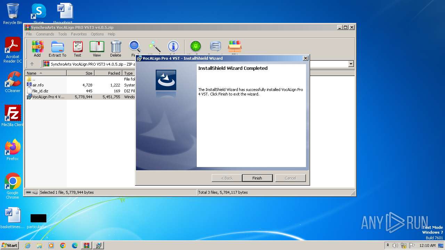The width and height of the screenshot is (445, 250).
Task: Click the volume speaker tray icon
Action: click(395, 245)
